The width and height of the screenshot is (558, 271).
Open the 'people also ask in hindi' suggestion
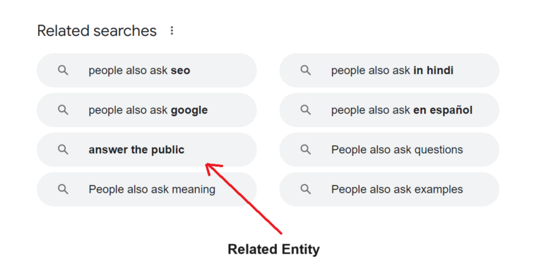pyautogui.click(x=389, y=71)
